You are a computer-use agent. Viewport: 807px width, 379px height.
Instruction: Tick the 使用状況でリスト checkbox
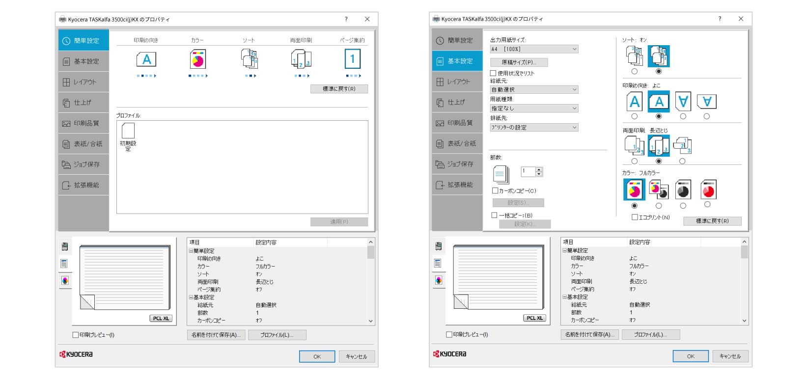coord(493,73)
